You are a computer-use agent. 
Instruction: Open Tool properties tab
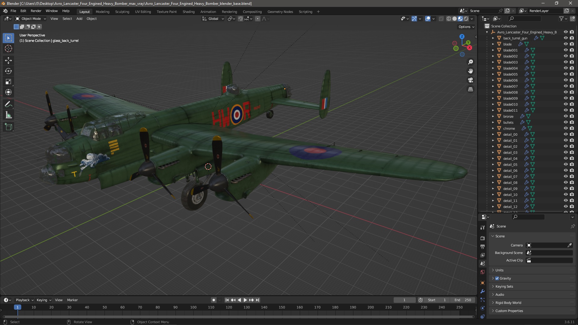[483, 227]
